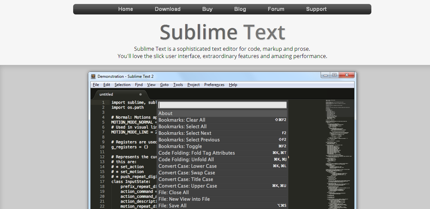Click the code minimap in the editor
This screenshot has height=209, width=430.
tap(340, 154)
